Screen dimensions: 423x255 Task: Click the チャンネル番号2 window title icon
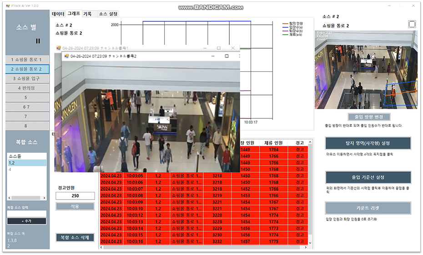[66, 56]
